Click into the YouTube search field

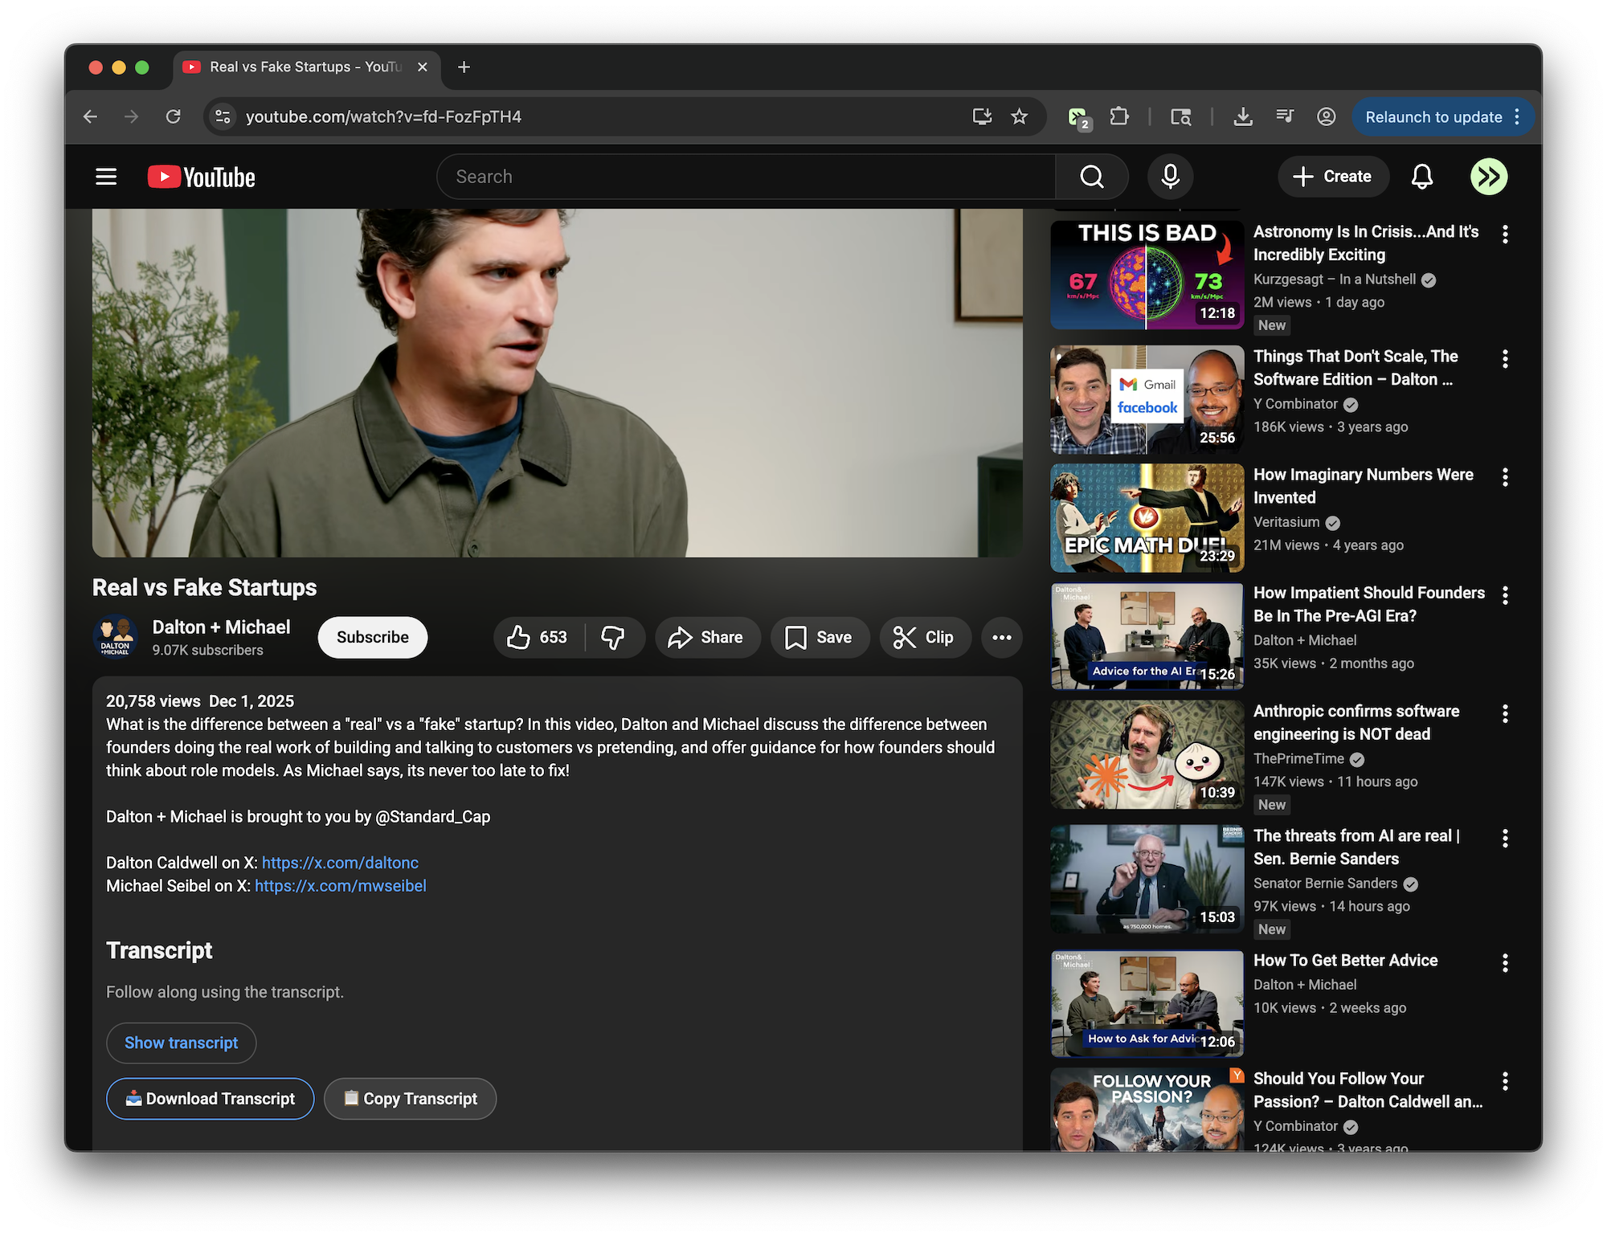747,177
